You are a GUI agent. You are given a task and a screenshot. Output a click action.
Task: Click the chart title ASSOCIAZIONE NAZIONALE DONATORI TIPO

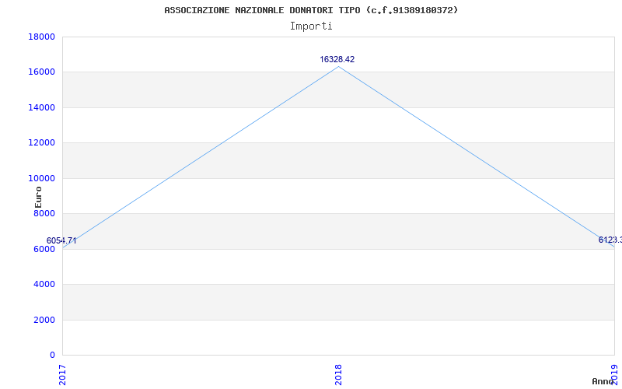click(311, 10)
